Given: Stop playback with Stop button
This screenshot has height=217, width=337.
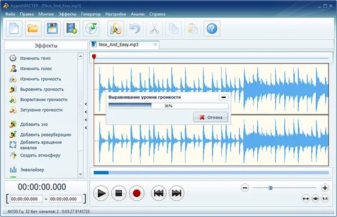Looking at the screenshot, I should [x=119, y=193].
